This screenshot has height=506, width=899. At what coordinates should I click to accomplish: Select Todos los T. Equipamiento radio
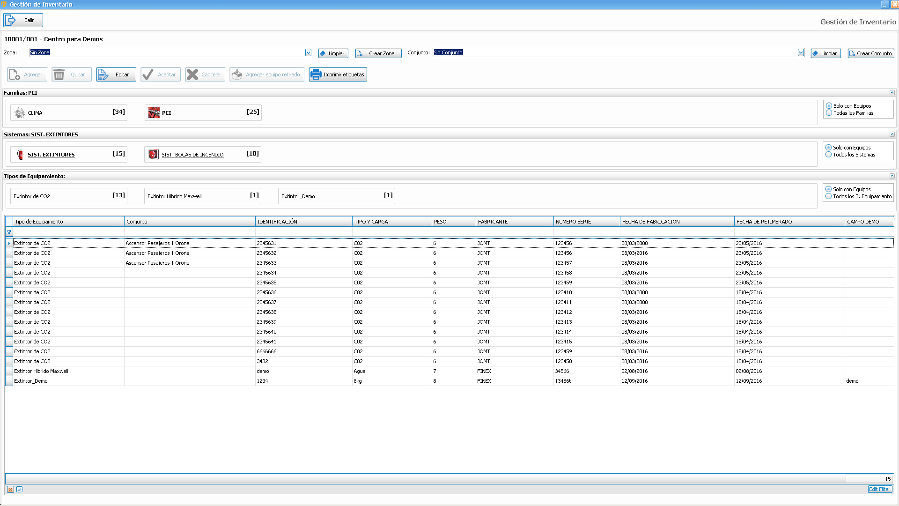point(828,196)
